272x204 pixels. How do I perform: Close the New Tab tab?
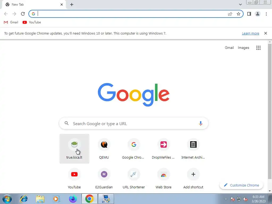point(62,5)
